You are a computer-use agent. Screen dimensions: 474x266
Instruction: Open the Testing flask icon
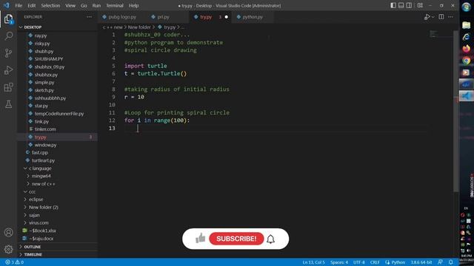8,104
